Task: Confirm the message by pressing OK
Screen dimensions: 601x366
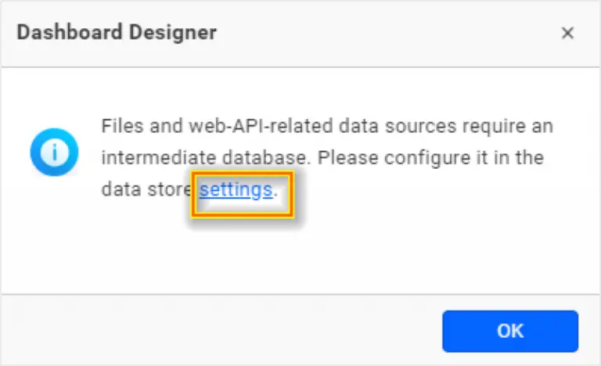Action: pos(509,331)
